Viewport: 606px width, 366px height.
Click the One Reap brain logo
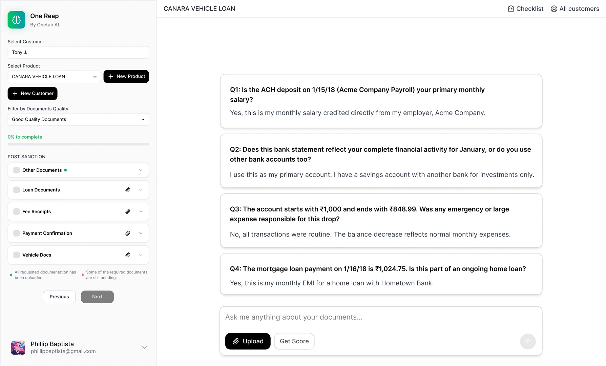pyautogui.click(x=16, y=20)
